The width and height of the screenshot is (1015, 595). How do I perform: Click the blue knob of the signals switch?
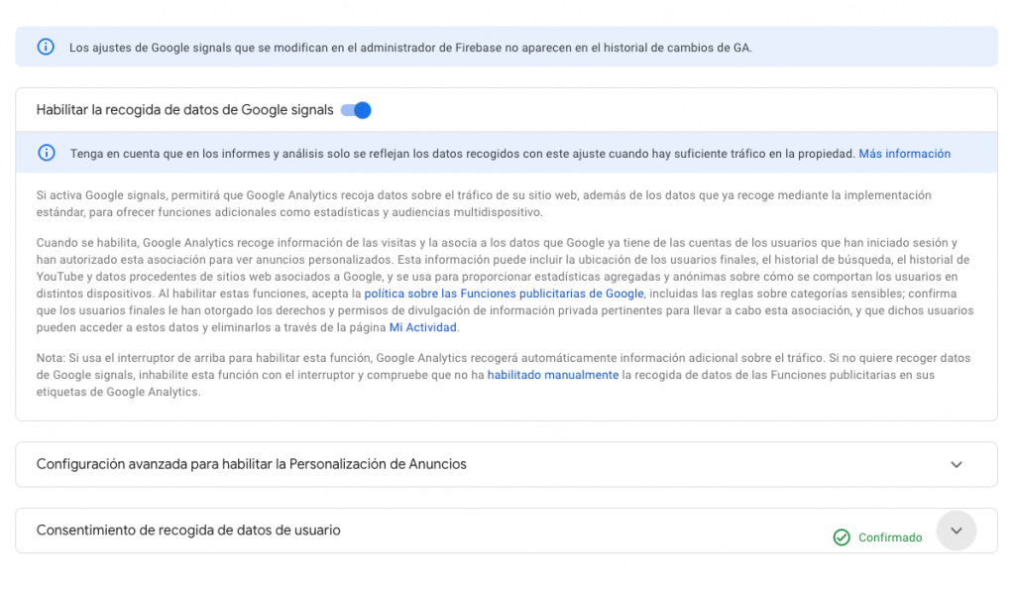[363, 110]
